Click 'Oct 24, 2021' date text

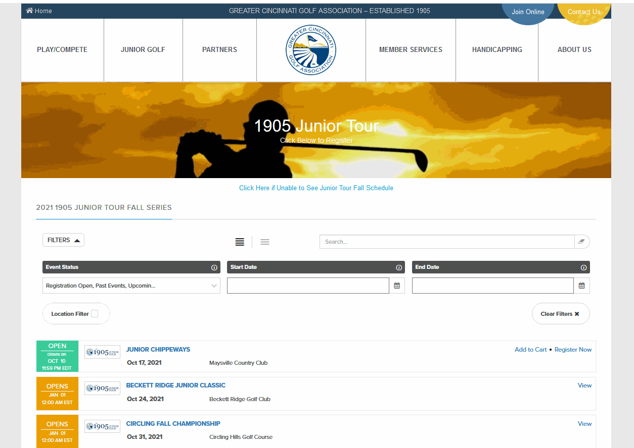(145, 399)
